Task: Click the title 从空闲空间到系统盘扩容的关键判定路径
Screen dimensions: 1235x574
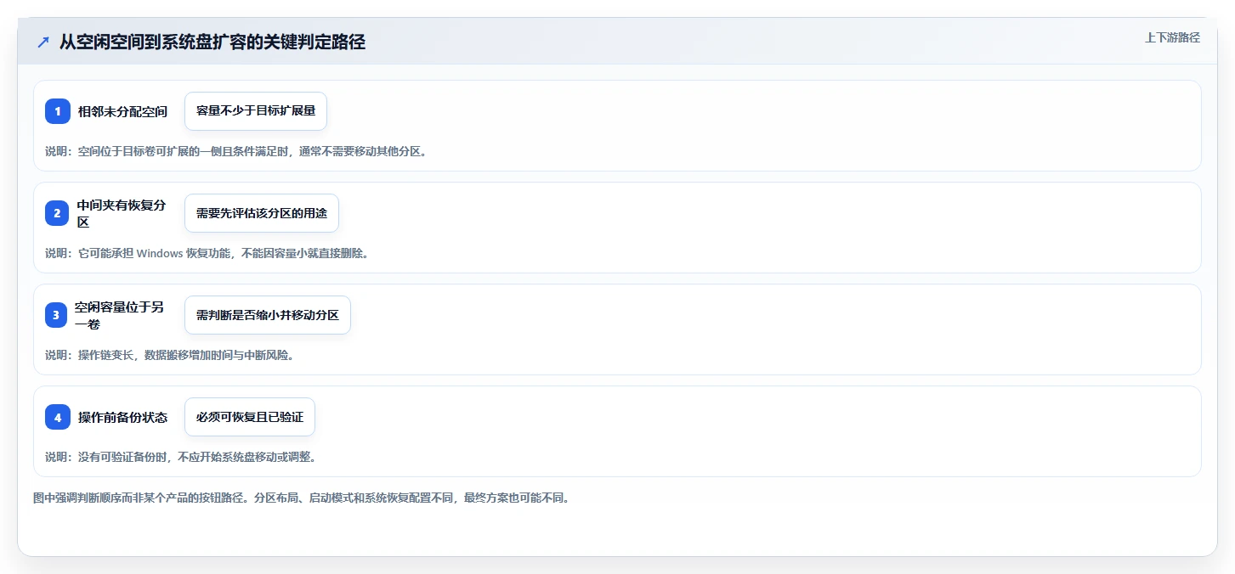Action: [212, 42]
